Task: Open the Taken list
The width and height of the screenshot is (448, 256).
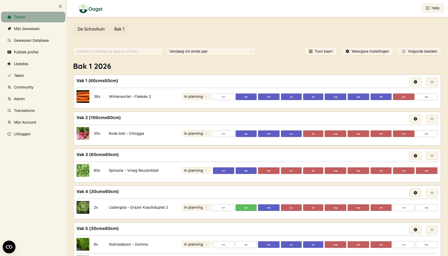Action: [33, 75]
